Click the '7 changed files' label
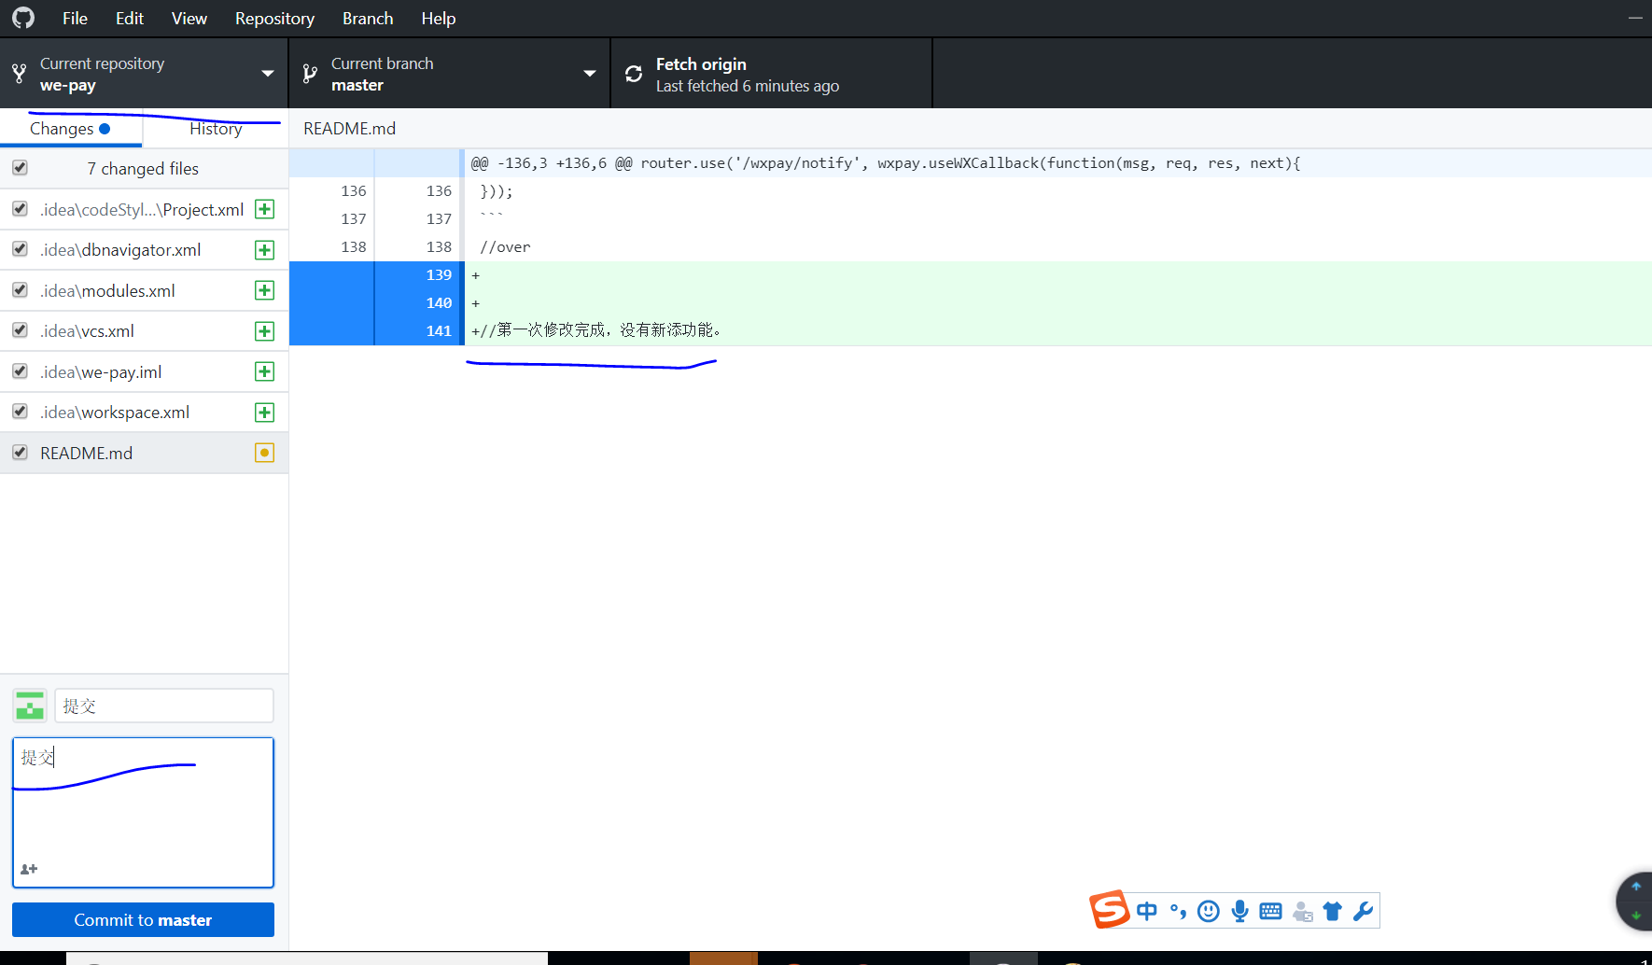Screen dimensions: 1652x965 click(x=143, y=168)
